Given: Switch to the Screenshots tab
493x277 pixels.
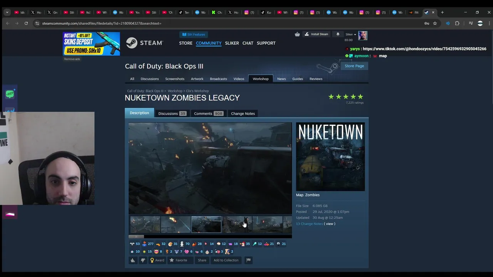Looking at the screenshot, I should pos(174,79).
